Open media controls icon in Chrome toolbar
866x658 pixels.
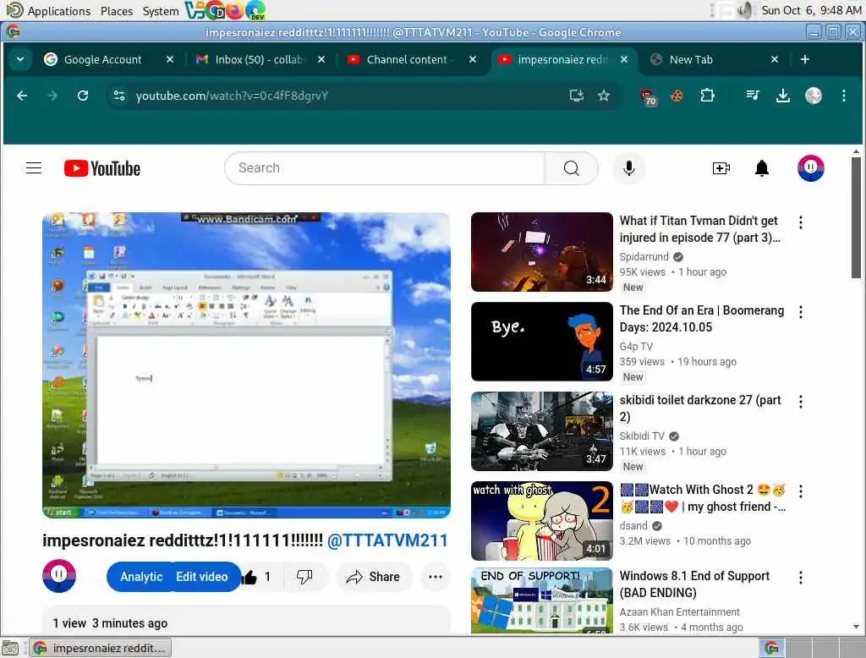[x=752, y=96]
